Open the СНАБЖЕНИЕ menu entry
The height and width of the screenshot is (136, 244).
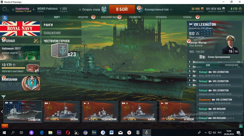62,33
